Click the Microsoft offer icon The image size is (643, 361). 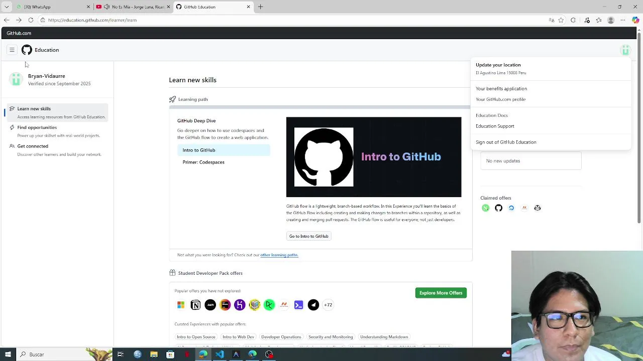click(x=181, y=305)
